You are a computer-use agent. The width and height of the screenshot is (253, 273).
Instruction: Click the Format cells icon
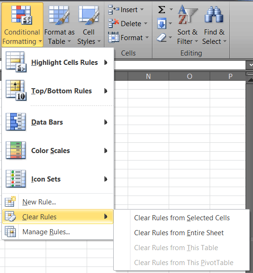(x=113, y=37)
